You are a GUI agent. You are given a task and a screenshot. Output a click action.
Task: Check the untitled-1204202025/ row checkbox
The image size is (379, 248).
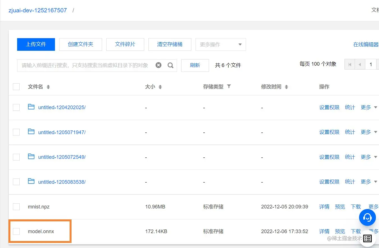[x=16, y=107]
